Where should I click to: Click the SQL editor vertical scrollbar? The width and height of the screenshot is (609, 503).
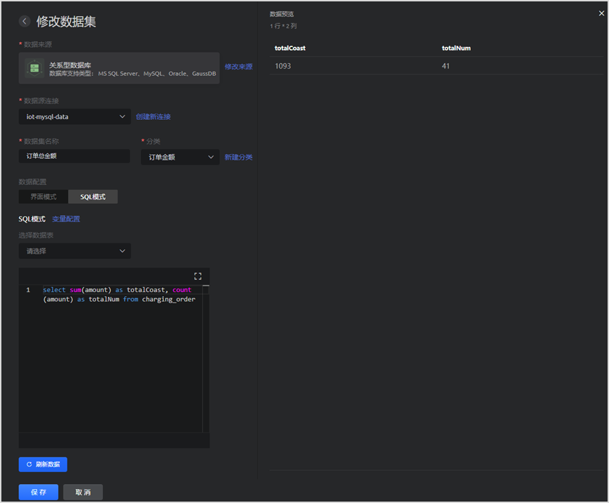206,359
